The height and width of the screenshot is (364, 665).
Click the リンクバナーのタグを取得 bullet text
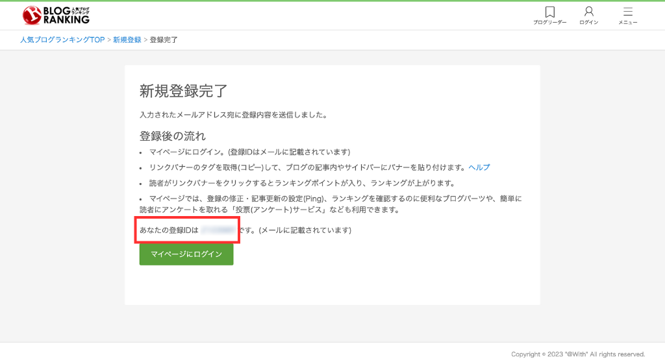(x=307, y=167)
